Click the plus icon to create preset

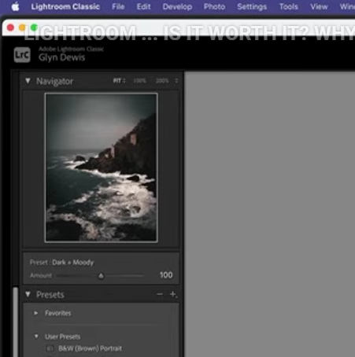(173, 294)
